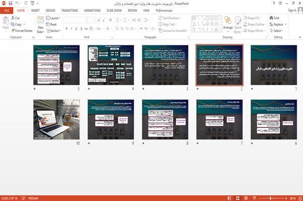Click the New Slide icon

(40, 20)
